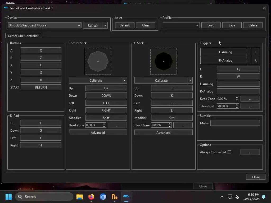Click the Refresh devices button

tap(93, 25)
